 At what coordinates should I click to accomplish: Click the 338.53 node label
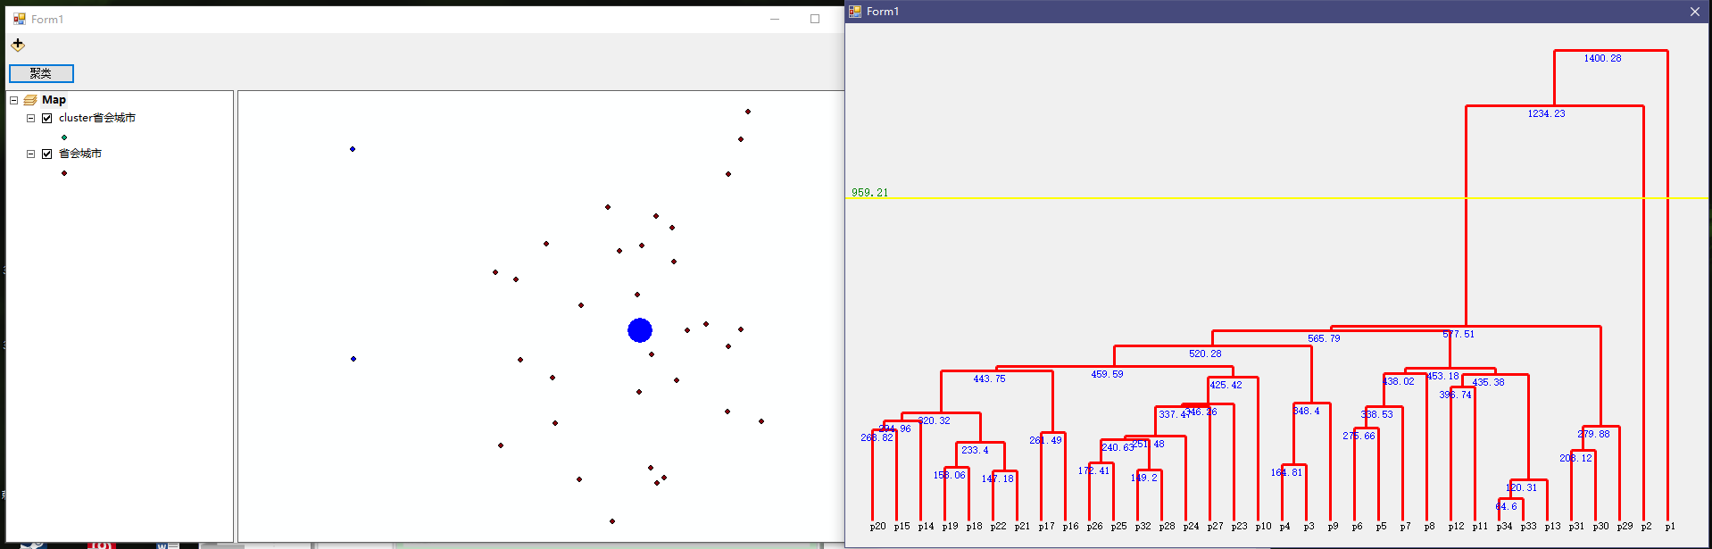[x=1376, y=414]
